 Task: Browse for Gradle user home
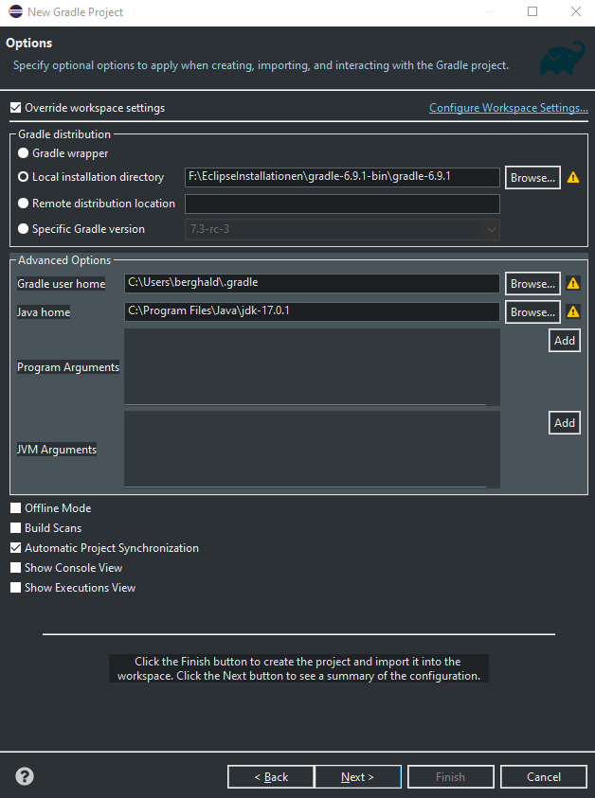pos(532,283)
